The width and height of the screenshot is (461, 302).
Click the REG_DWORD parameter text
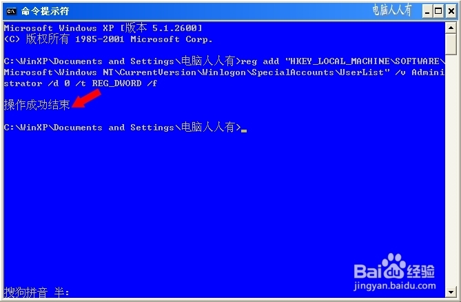pos(116,83)
